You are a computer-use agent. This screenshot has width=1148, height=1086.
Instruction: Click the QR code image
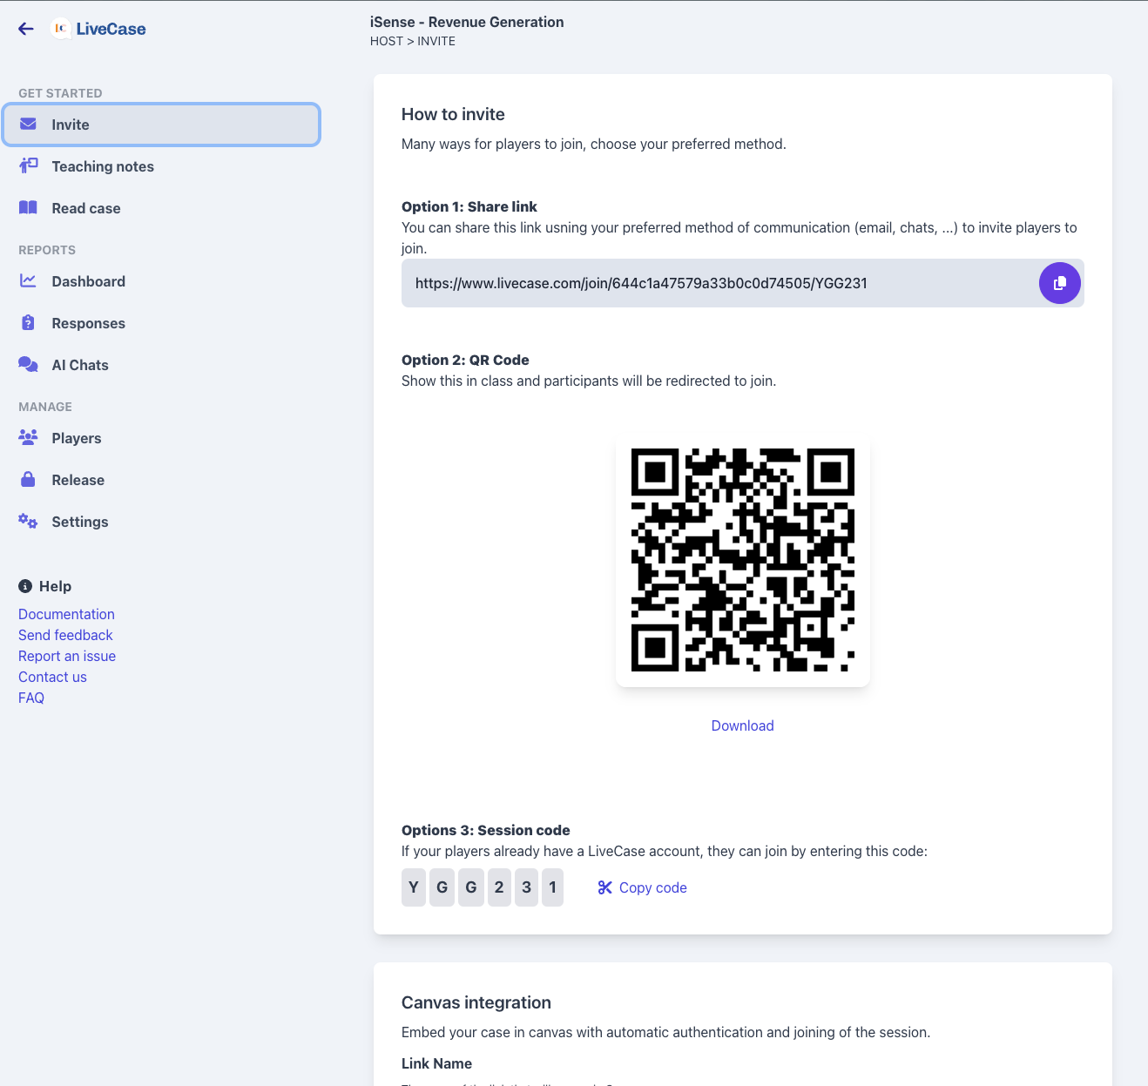(x=743, y=560)
